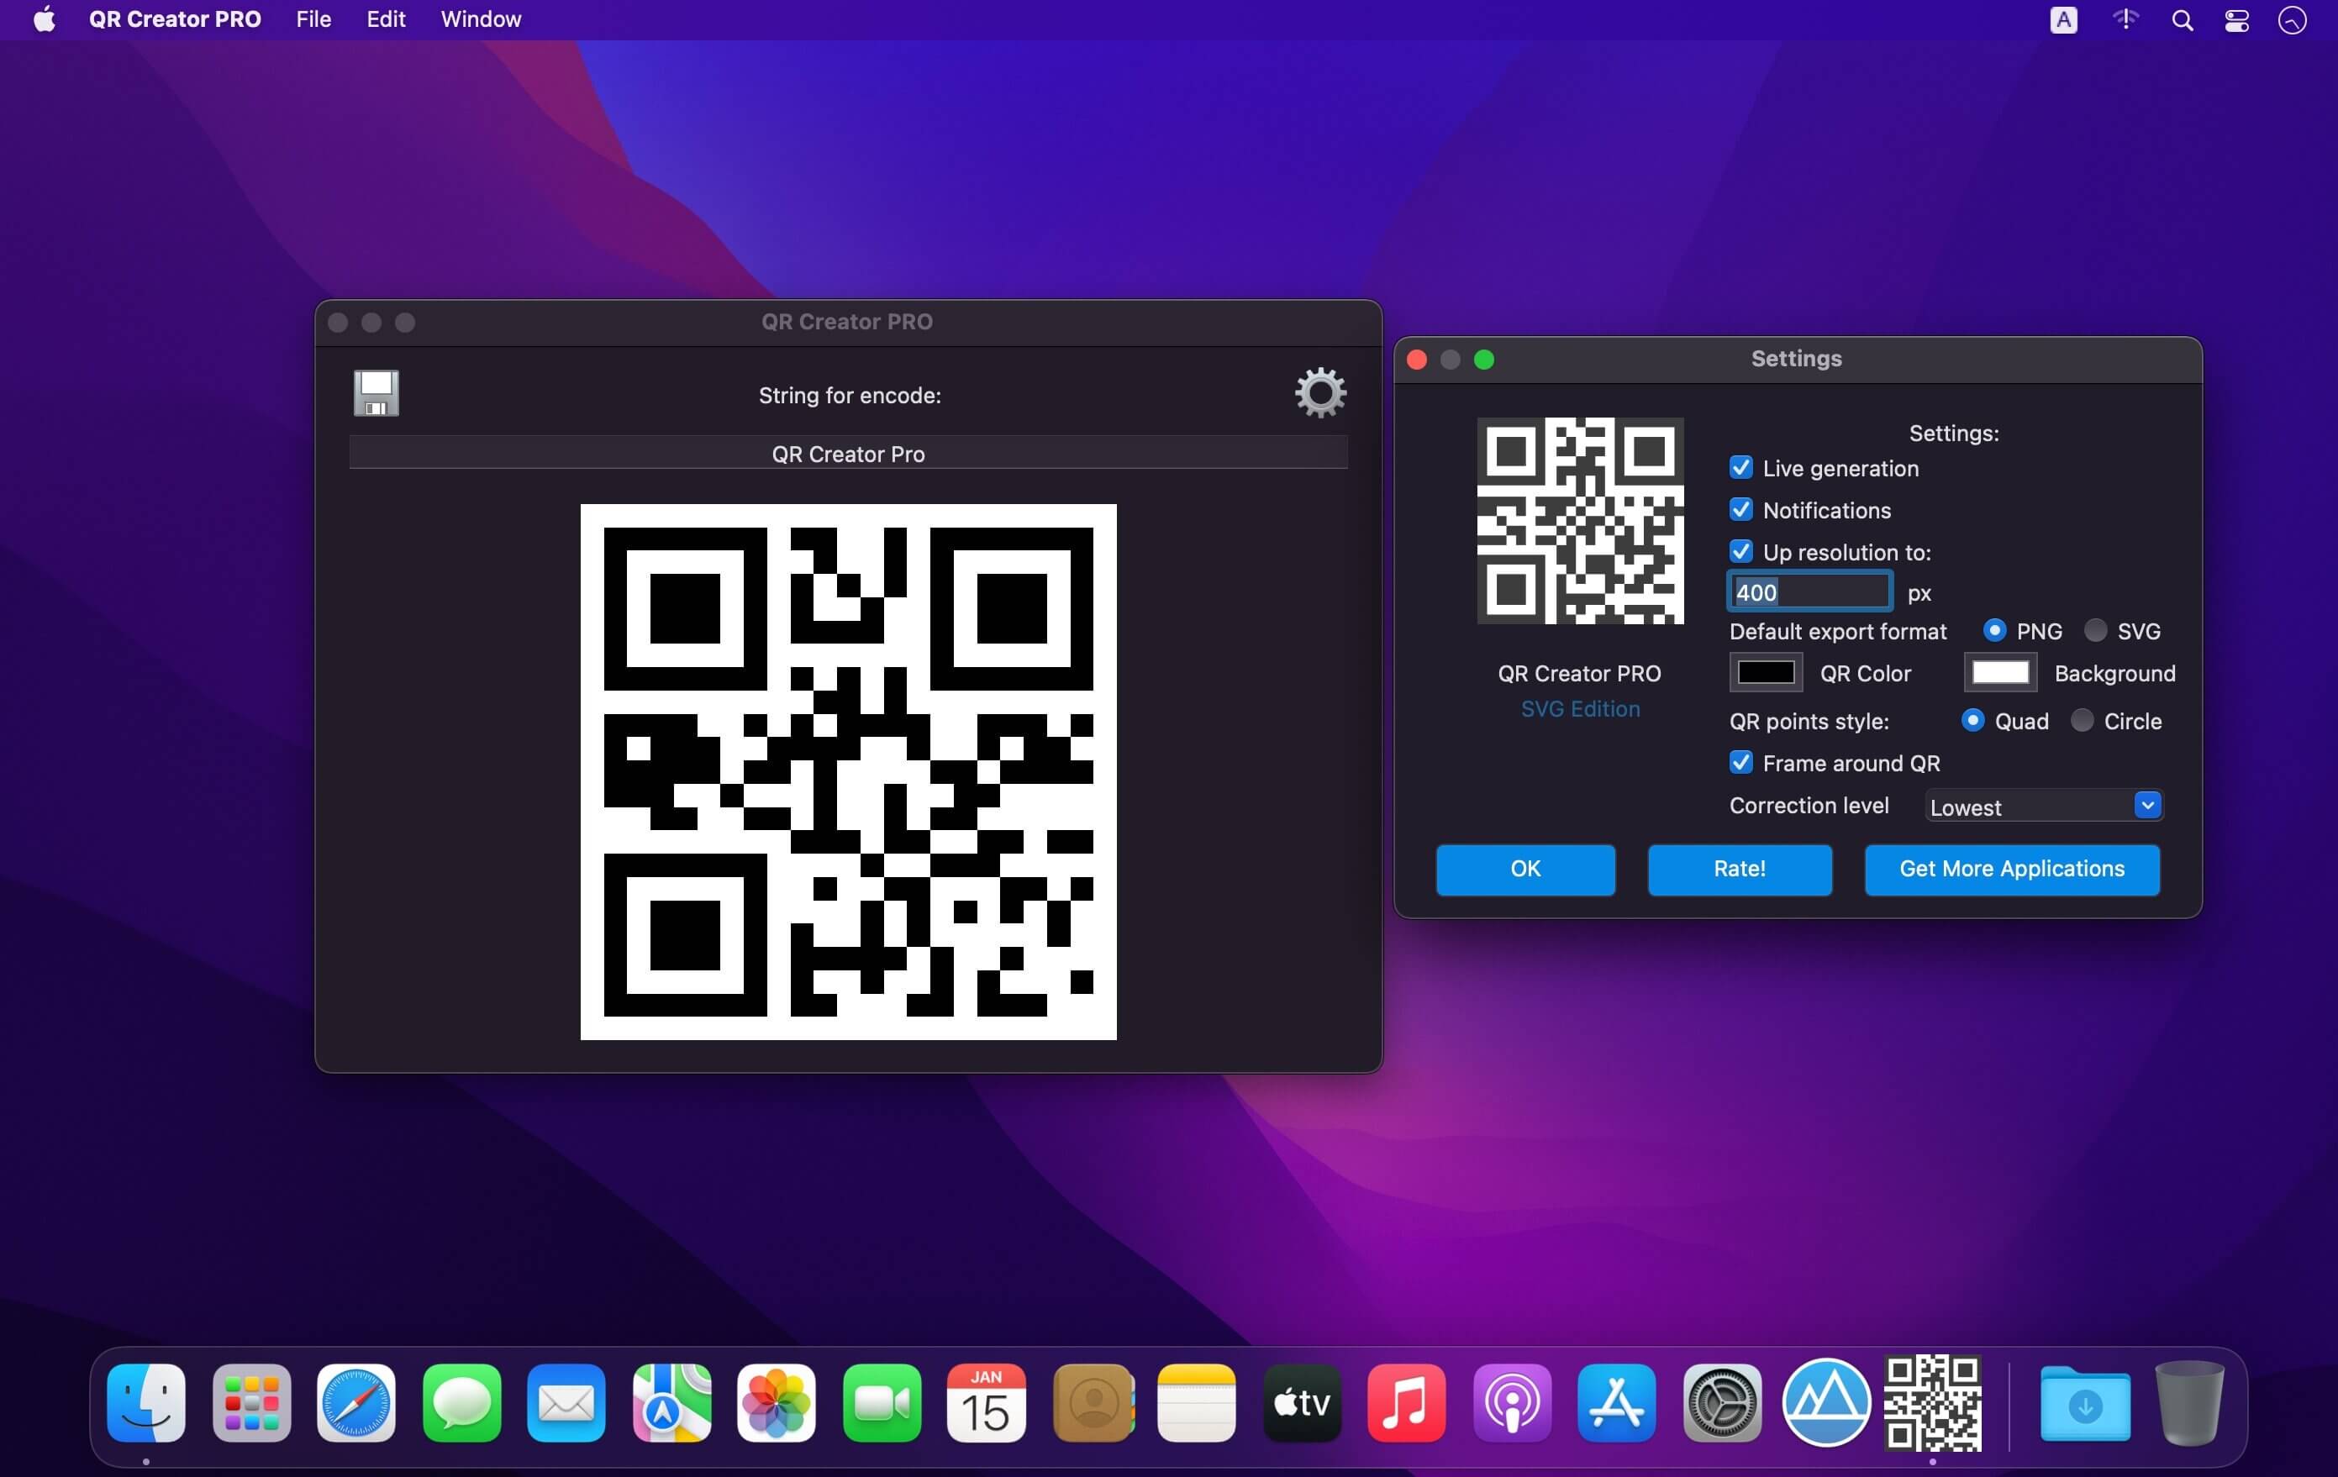Select Circle points style
Screen dimensions: 2338x1477
click(2082, 720)
